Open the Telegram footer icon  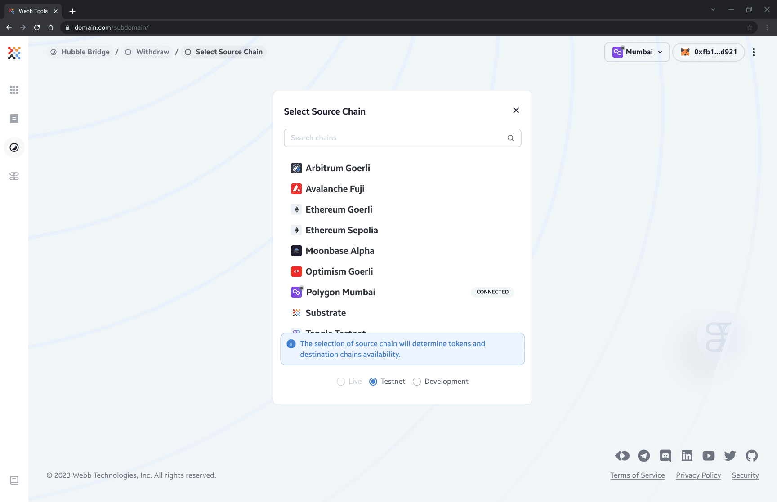click(x=644, y=456)
